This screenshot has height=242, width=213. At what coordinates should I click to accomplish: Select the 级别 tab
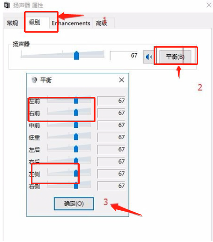tap(35, 22)
